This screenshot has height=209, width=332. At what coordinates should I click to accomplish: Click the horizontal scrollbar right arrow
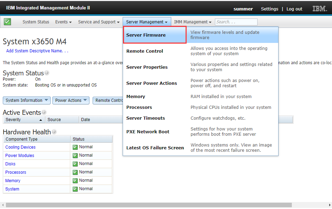pos(330,205)
